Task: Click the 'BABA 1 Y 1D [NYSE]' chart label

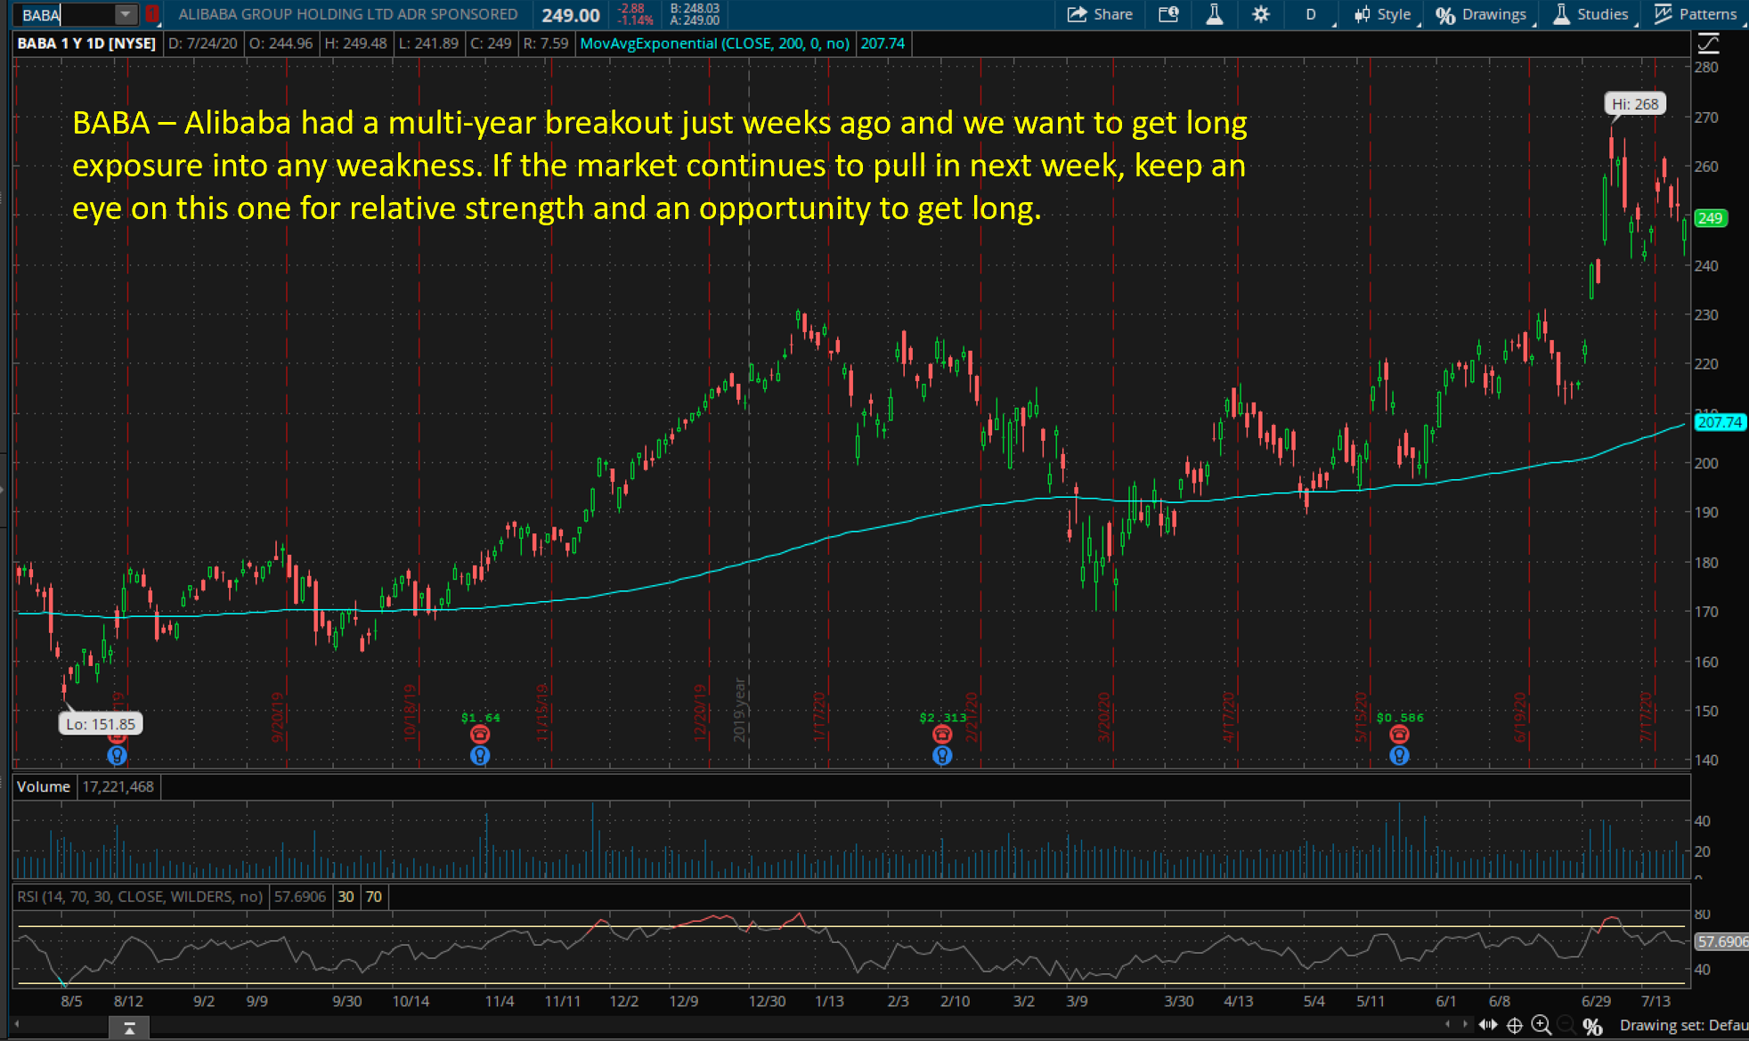Action: [86, 44]
